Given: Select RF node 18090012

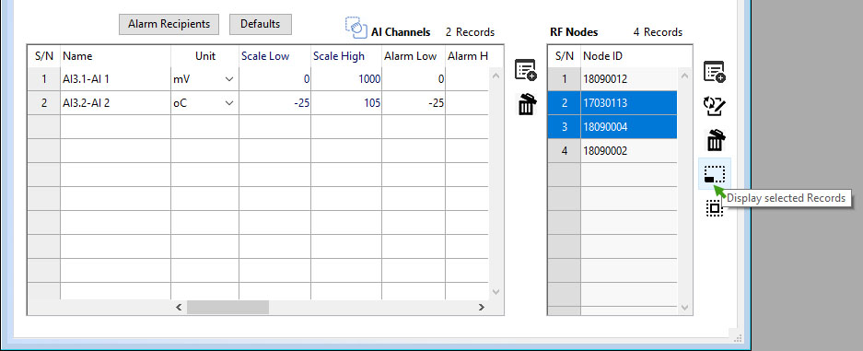Looking at the screenshot, I should 628,79.
